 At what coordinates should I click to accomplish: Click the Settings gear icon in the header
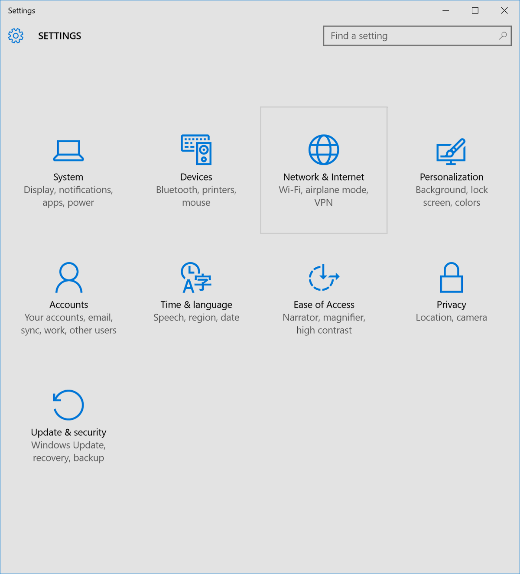[x=16, y=36]
